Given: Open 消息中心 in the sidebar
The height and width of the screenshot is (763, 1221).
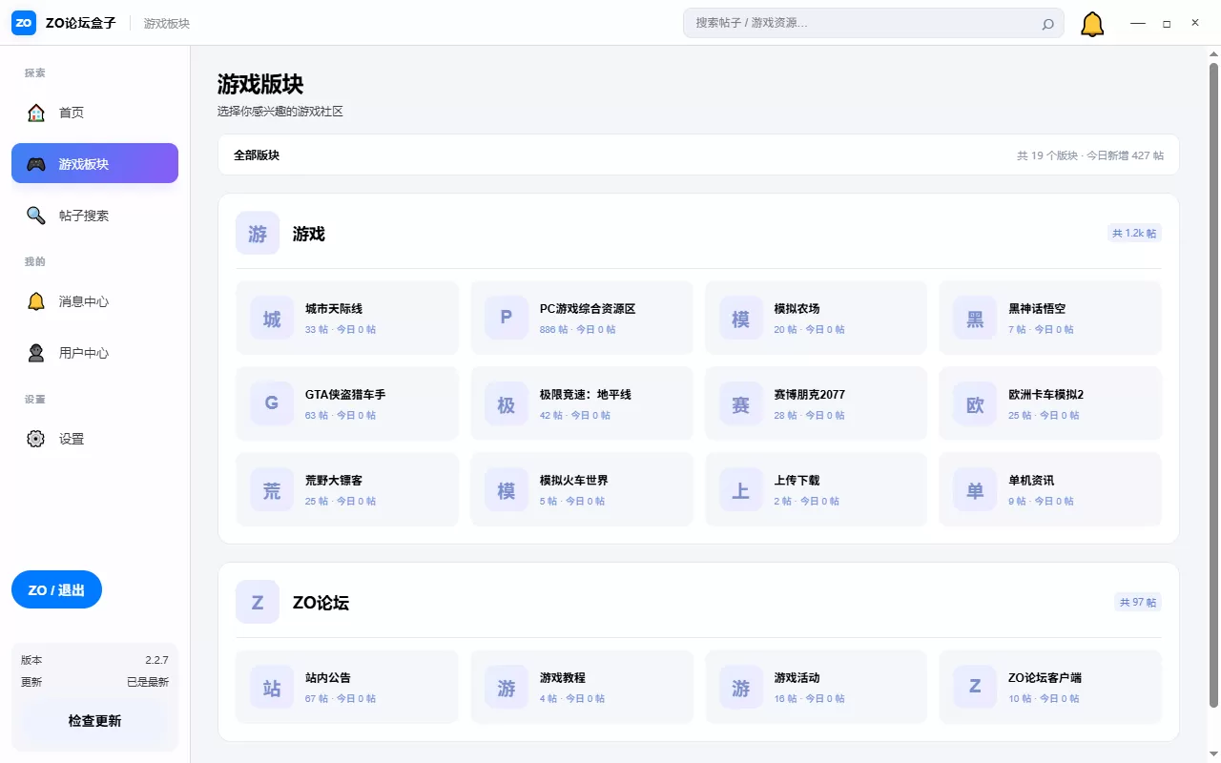Looking at the screenshot, I should pos(94,301).
